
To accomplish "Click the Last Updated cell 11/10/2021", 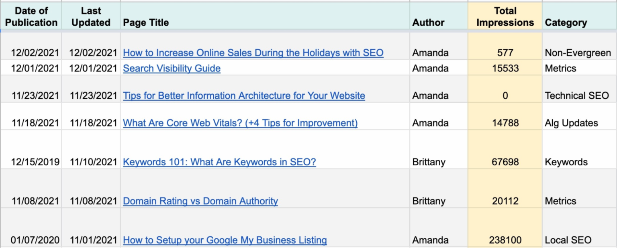I will point(93,162).
